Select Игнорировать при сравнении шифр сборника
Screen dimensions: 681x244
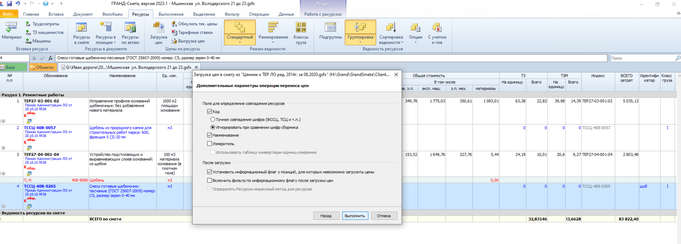pos(213,127)
